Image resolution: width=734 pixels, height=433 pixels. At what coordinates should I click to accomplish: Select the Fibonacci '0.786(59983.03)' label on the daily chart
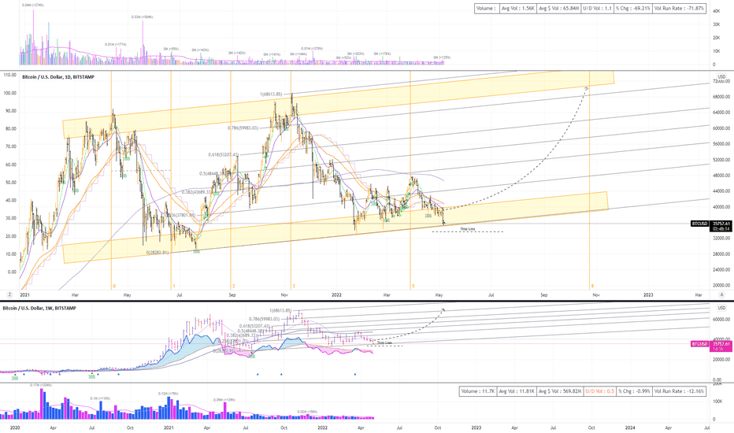coord(243,128)
